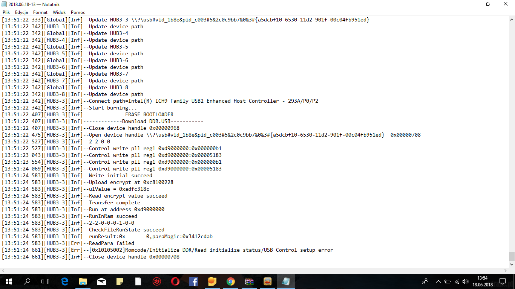Click the vertical scrollbar down arrow
The image size is (515, 289).
[x=512, y=264]
